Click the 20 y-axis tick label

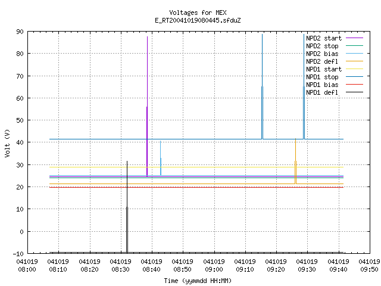(x=20, y=187)
